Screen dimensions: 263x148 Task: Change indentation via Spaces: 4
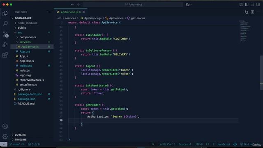pyautogui.click(x=185, y=144)
